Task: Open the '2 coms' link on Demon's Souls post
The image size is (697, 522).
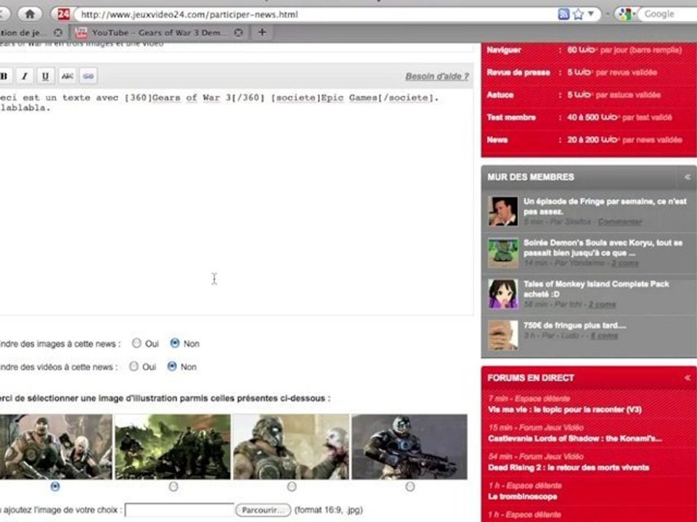Action: coord(624,263)
